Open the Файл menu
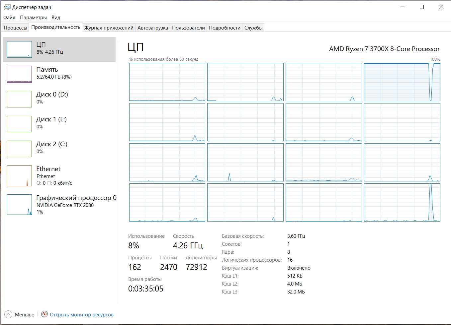 coord(9,18)
